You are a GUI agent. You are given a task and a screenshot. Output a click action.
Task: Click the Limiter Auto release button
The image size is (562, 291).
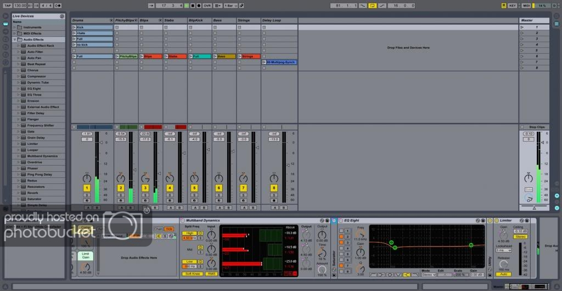[503, 273]
